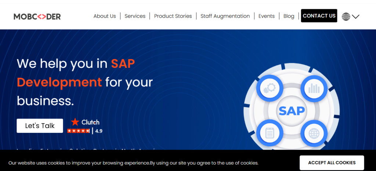Click the globe language icon
This screenshot has height=171, width=376.
coord(346,17)
